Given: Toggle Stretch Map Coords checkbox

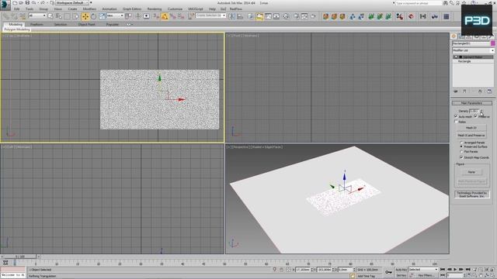Looking at the screenshot, I should pos(461,157).
